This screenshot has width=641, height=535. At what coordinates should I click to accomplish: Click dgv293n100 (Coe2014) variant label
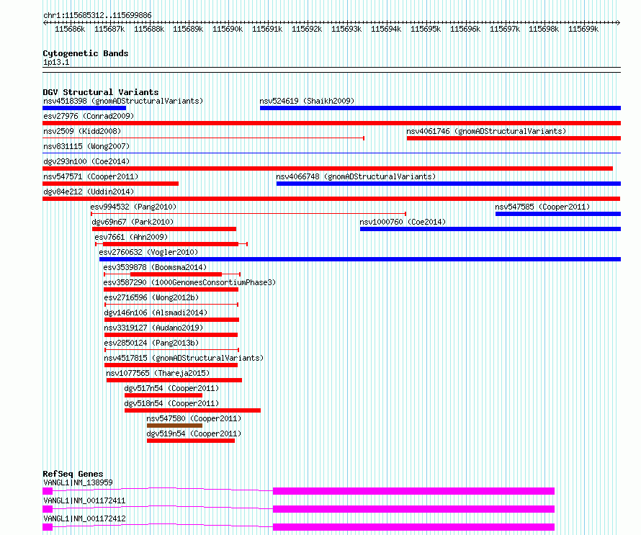coord(86,161)
